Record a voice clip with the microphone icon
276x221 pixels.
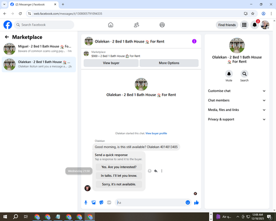pos(86,203)
